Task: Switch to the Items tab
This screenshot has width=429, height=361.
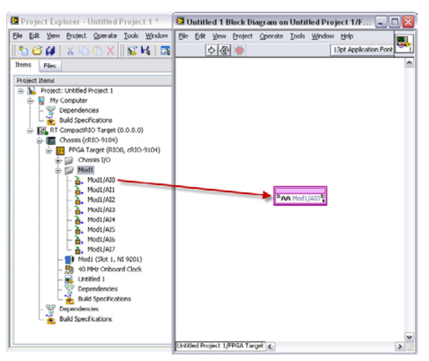Action: 23,65
